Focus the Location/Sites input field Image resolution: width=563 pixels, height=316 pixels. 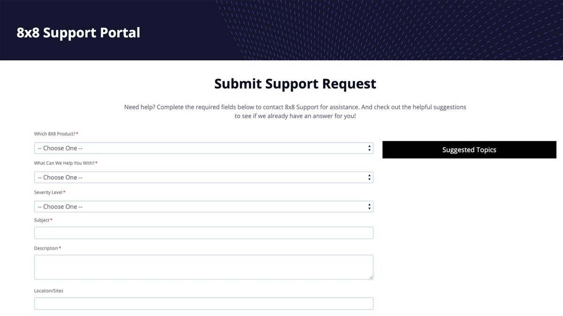pos(204,303)
